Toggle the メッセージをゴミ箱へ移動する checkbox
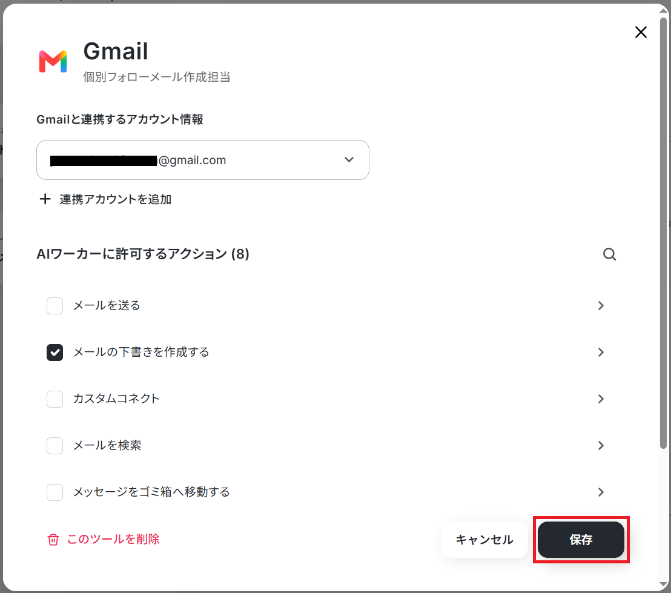This screenshot has width=671, height=593. click(x=55, y=492)
